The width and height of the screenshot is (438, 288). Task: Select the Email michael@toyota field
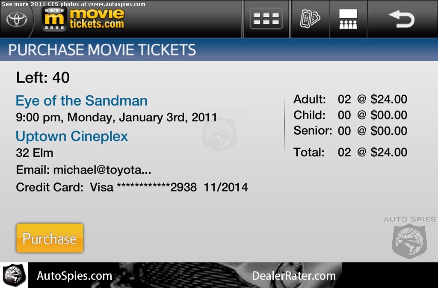click(x=83, y=170)
